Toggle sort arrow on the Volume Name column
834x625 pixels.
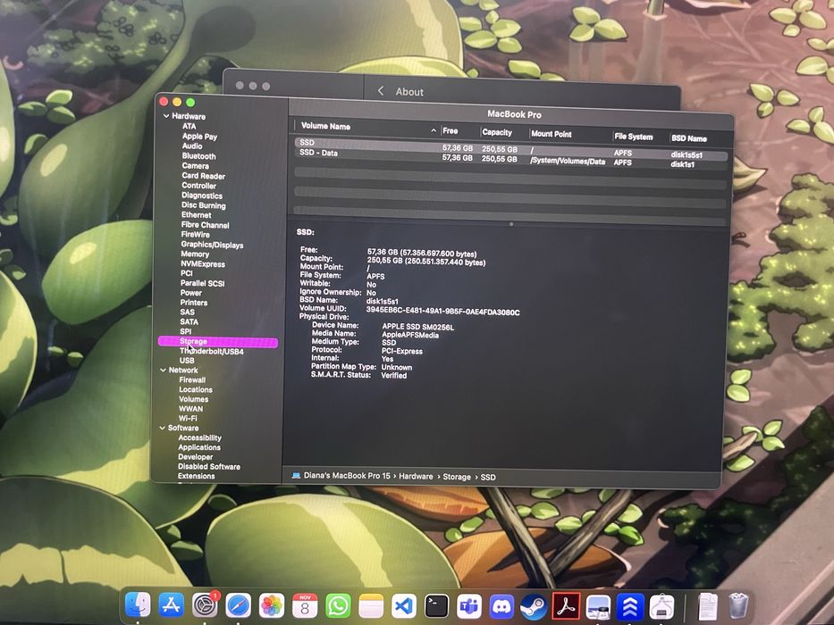pyautogui.click(x=434, y=130)
